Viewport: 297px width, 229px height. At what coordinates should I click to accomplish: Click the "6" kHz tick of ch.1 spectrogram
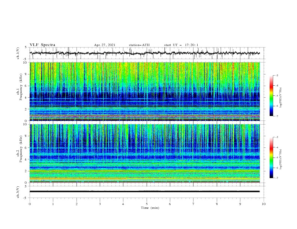pyautogui.click(x=27, y=86)
